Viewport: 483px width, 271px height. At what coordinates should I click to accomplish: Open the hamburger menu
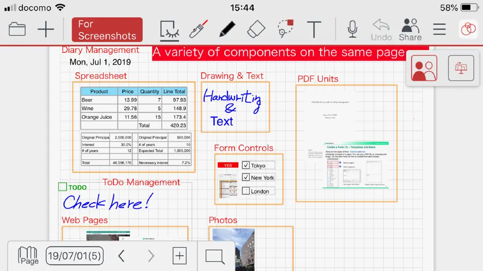coord(439,30)
